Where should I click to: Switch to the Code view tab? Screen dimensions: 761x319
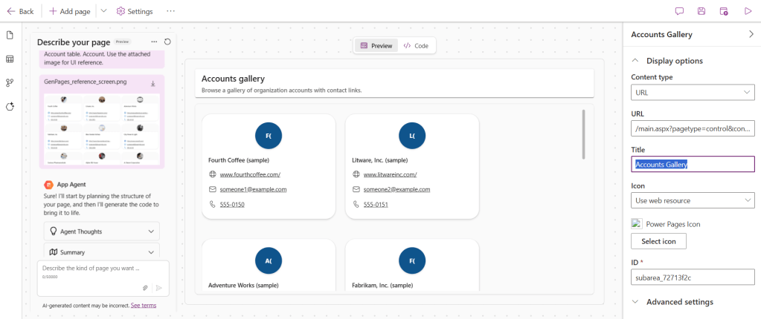click(416, 46)
